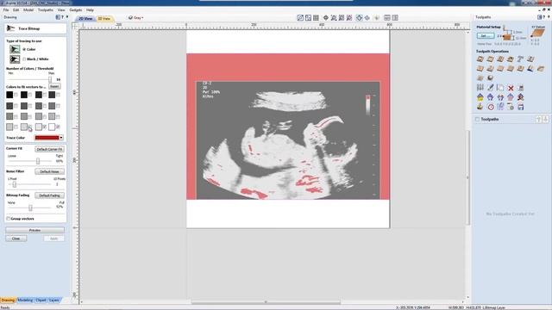
Task: Switch to the 3D View tab
Action: pyautogui.click(x=104, y=18)
